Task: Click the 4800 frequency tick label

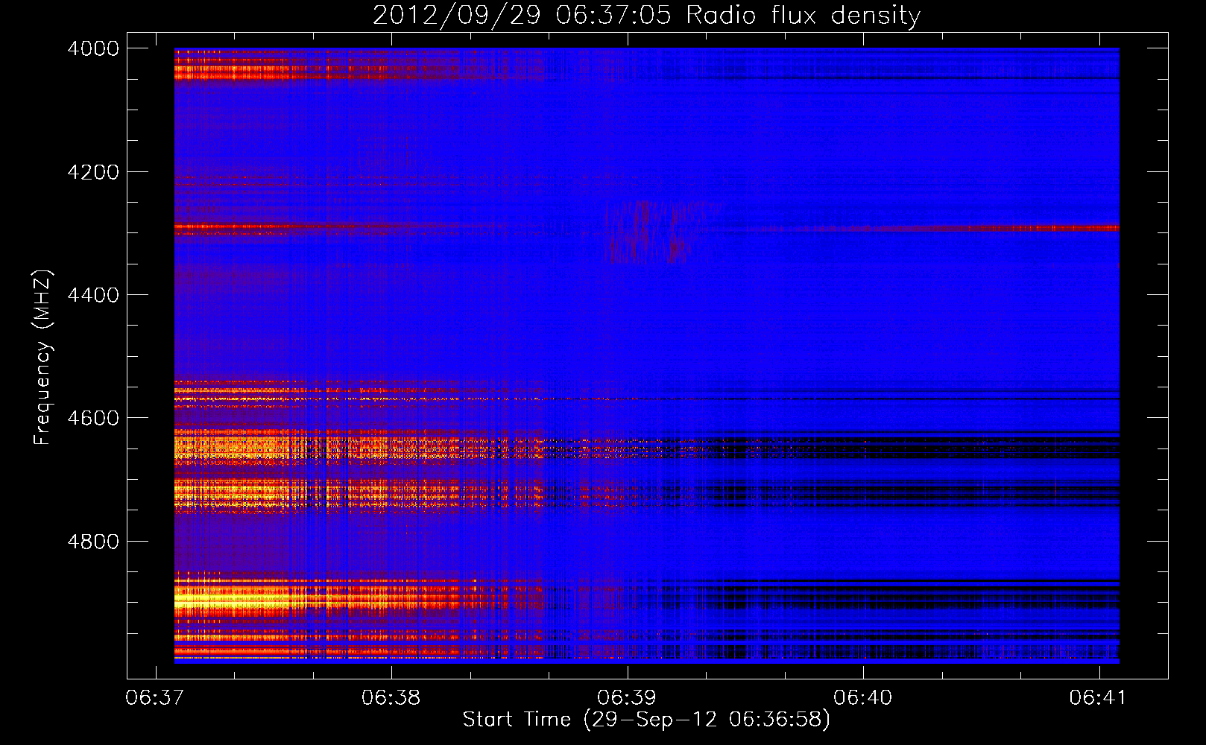Action: (93, 542)
